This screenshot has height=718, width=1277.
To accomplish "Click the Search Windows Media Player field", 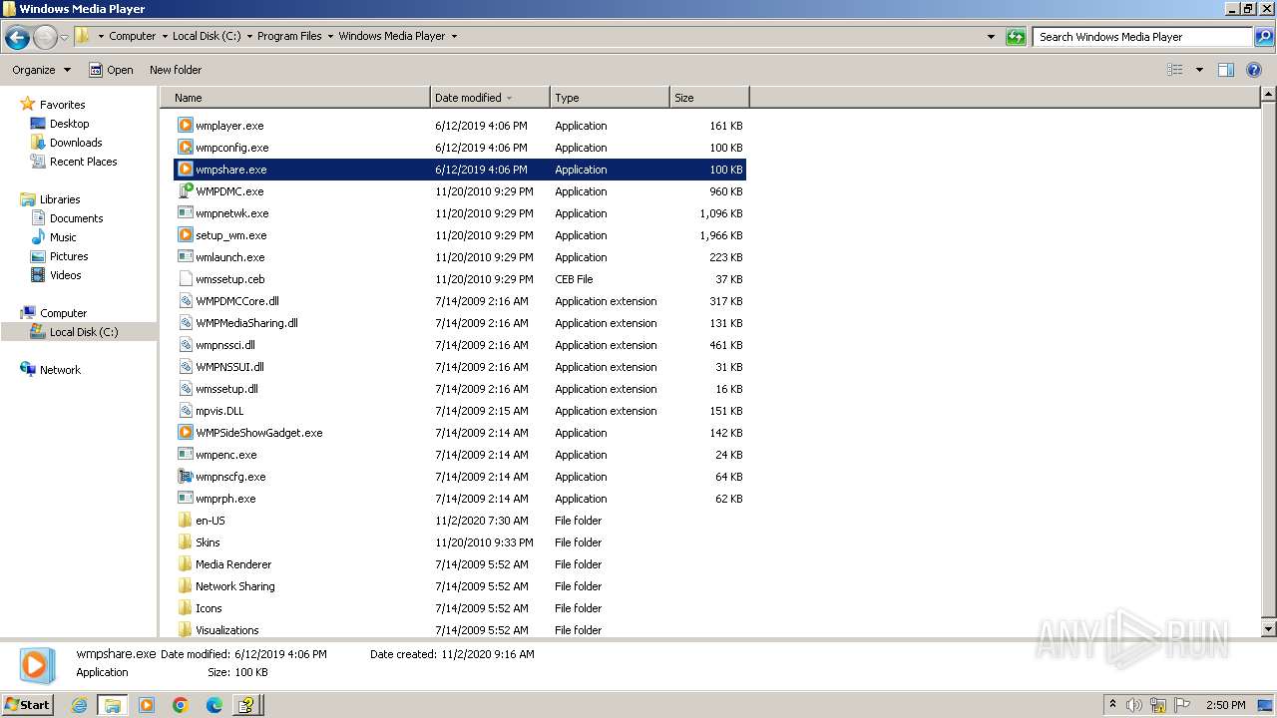I will click(x=1142, y=37).
